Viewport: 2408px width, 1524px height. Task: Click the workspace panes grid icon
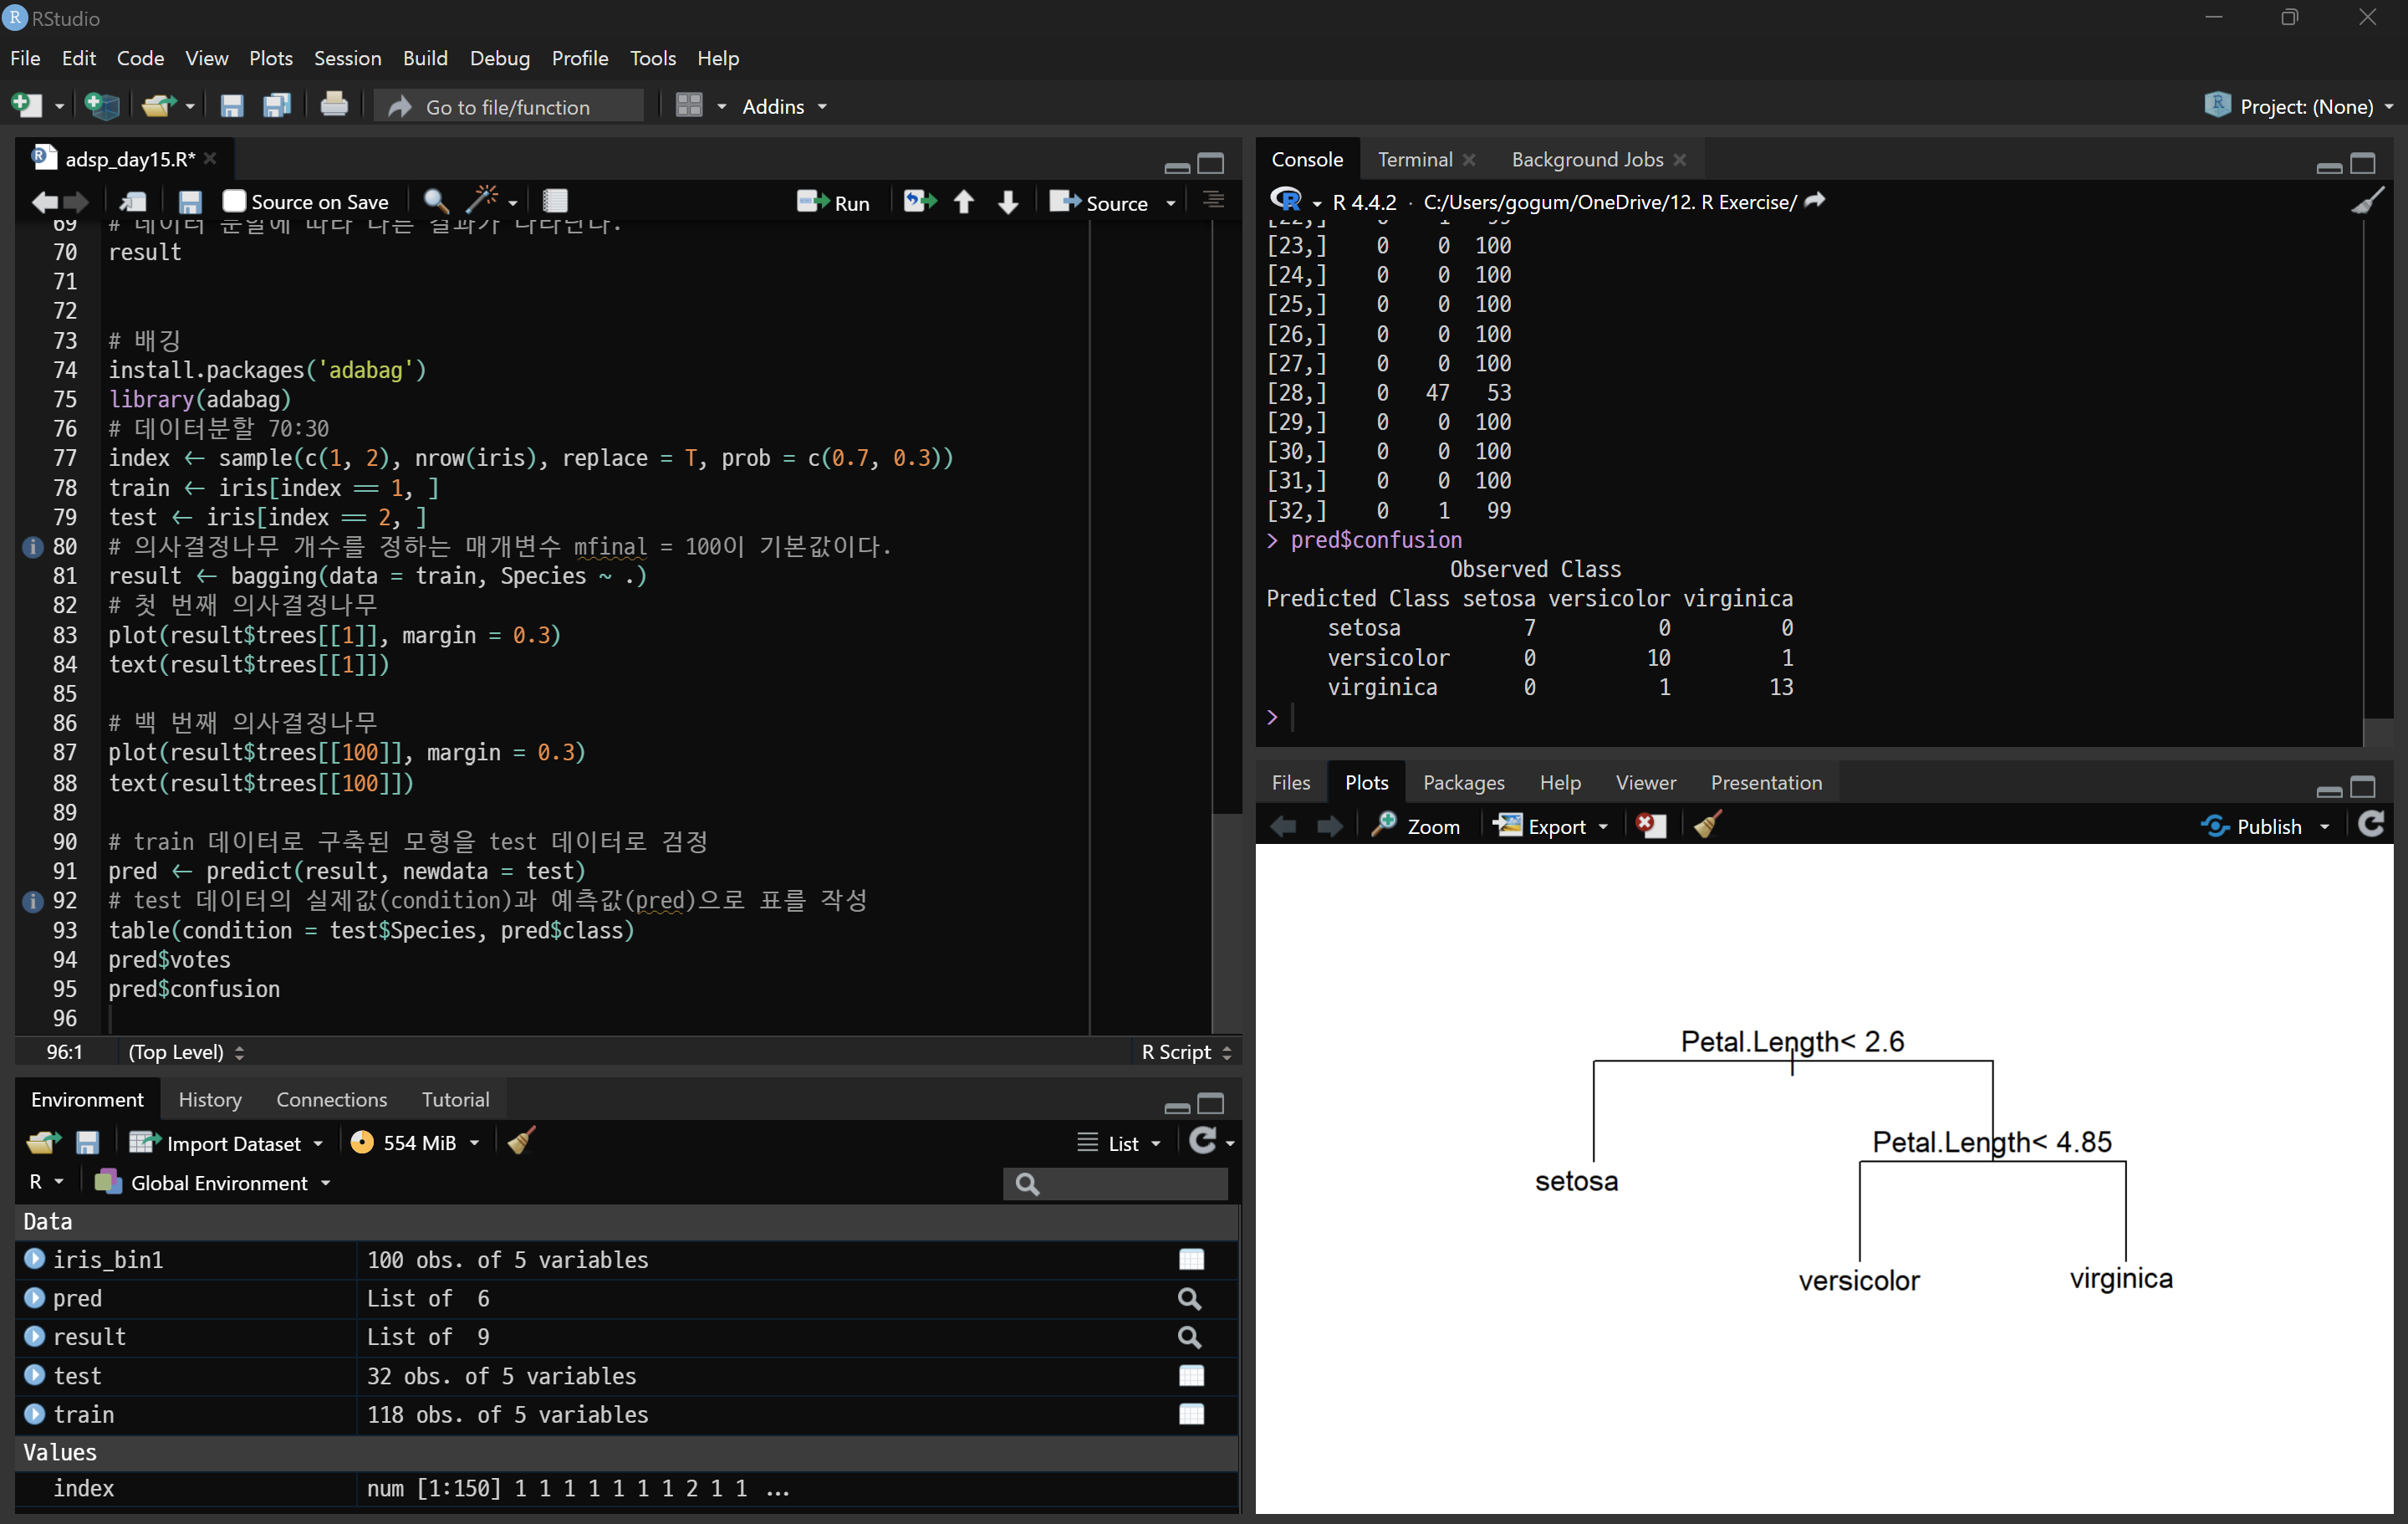pos(689,105)
